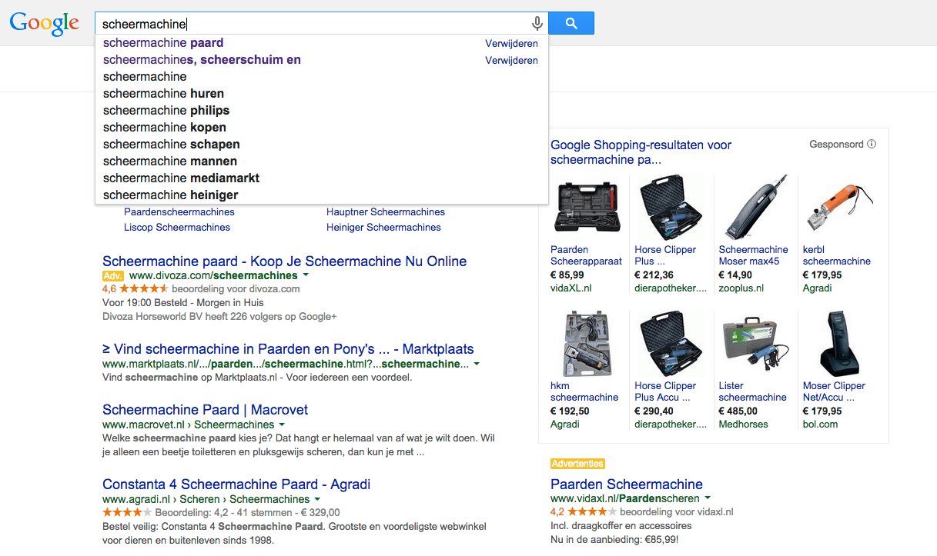The height and width of the screenshot is (556, 937).
Task: Open the vidaXL Paarden Scheerapparaat product image
Action: point(586,206)
